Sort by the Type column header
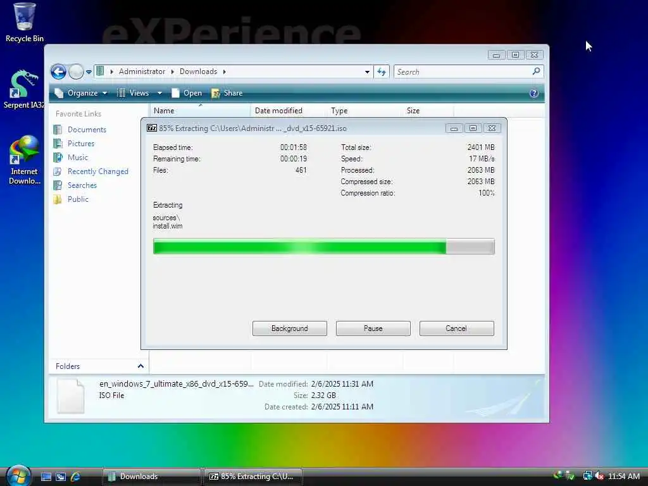The height and width of the screenshot is (486, 648). point(364,110)
